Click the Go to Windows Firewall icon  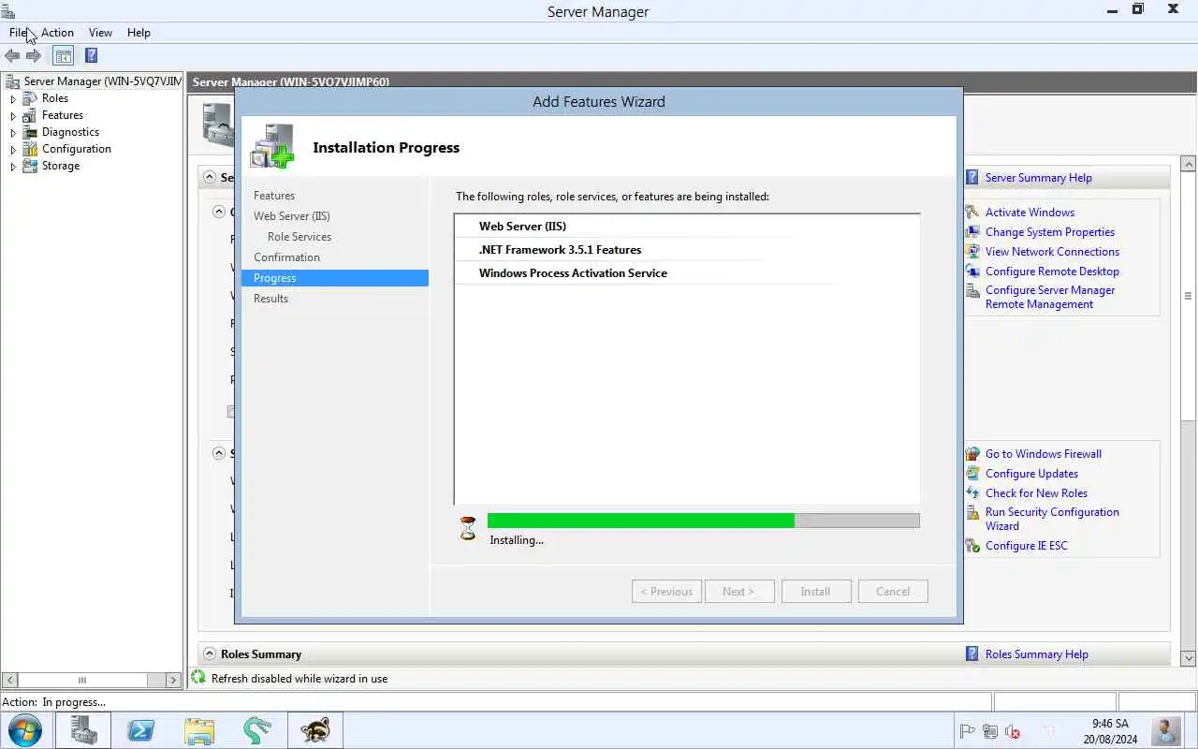tap(972, 454)
